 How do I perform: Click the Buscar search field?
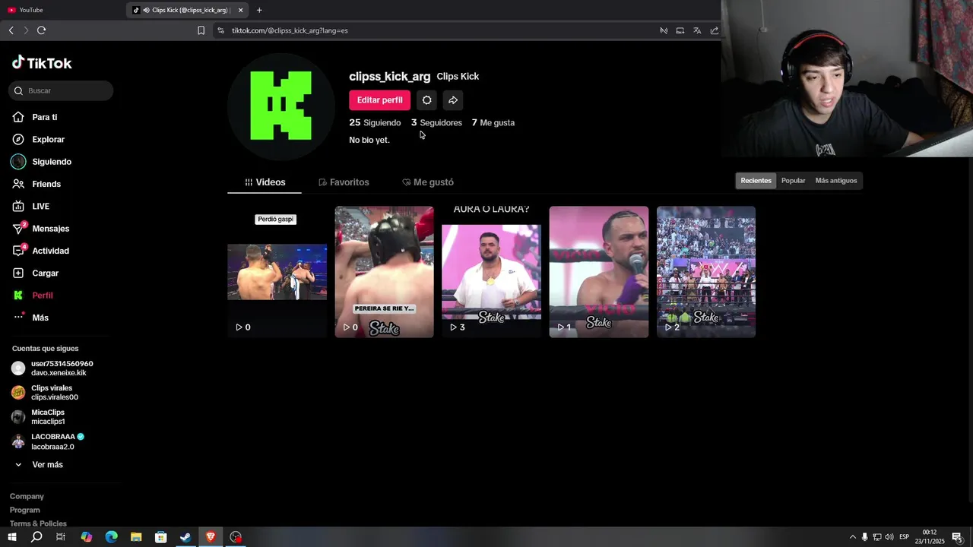62,90
